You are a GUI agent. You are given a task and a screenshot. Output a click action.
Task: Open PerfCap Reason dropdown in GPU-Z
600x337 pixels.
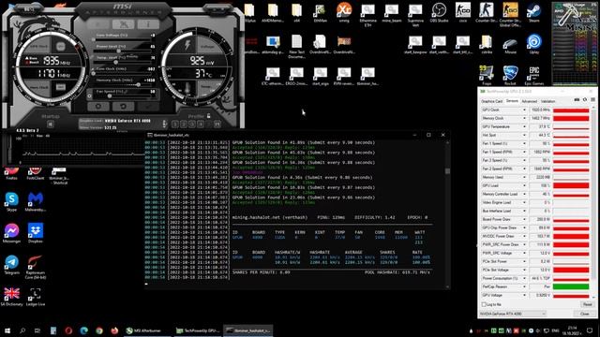point(524,286)
